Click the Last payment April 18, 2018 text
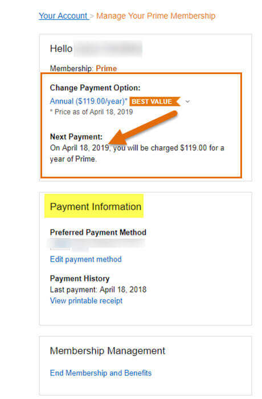Image resolution: width=262 pixels, height=399 pixels. coord(98,290)
